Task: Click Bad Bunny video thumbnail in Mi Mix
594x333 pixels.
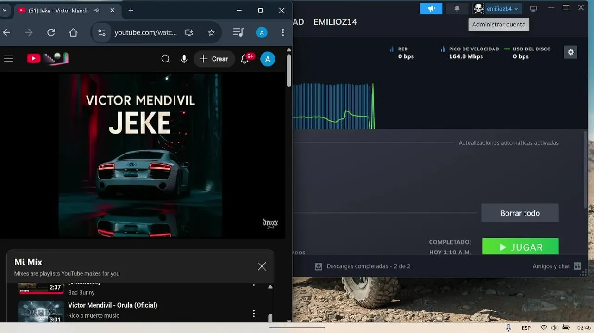Action: point(41,288)
